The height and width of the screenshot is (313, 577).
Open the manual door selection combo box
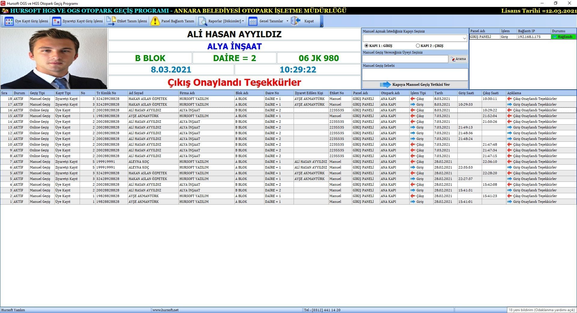415,38
